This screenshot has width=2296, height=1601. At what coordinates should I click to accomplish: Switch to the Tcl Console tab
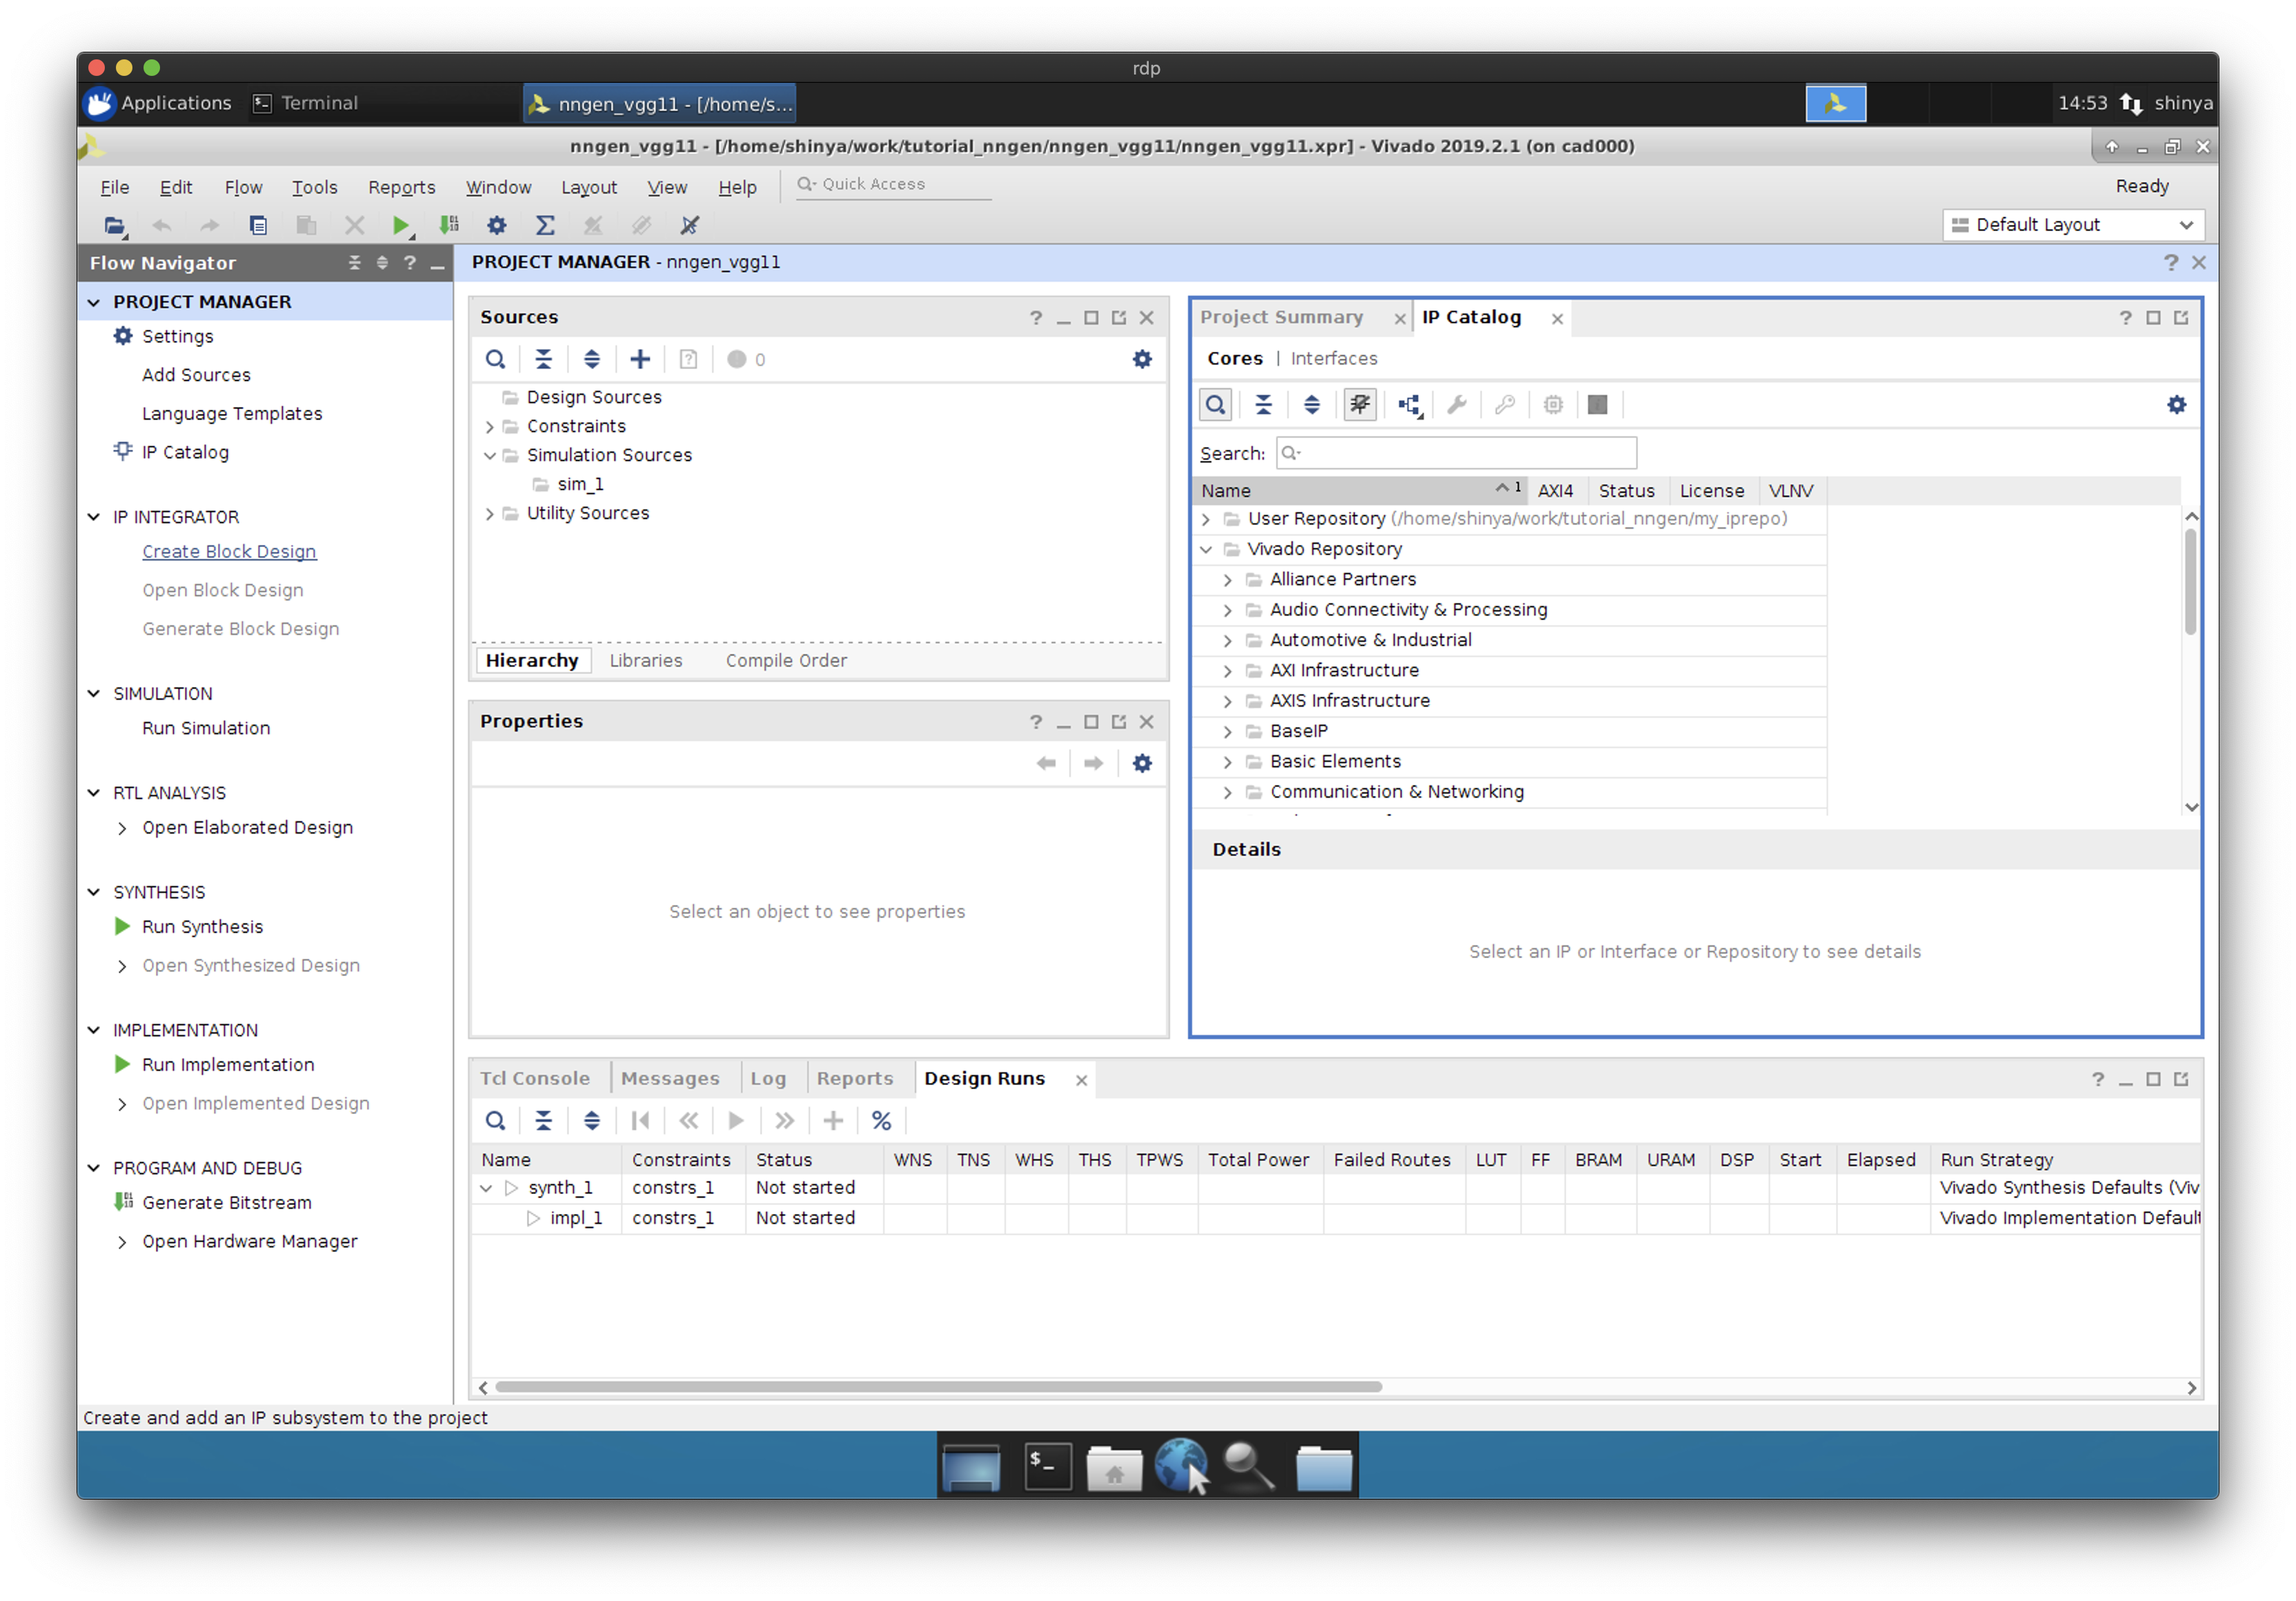click(535, 1078)
